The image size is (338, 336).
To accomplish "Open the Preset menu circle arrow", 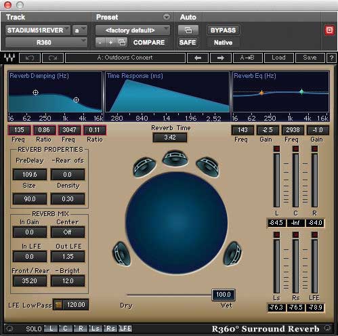I will click(167, 17).
